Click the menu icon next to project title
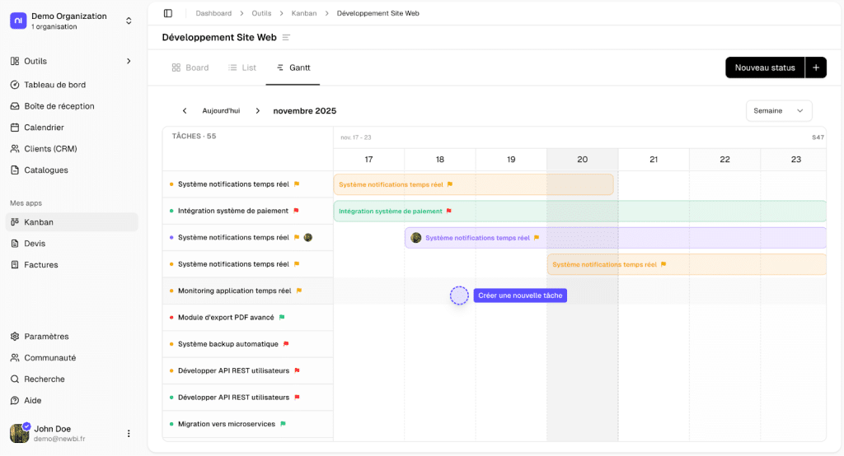Screen dimensions: 844x456 tap(286, 38)
